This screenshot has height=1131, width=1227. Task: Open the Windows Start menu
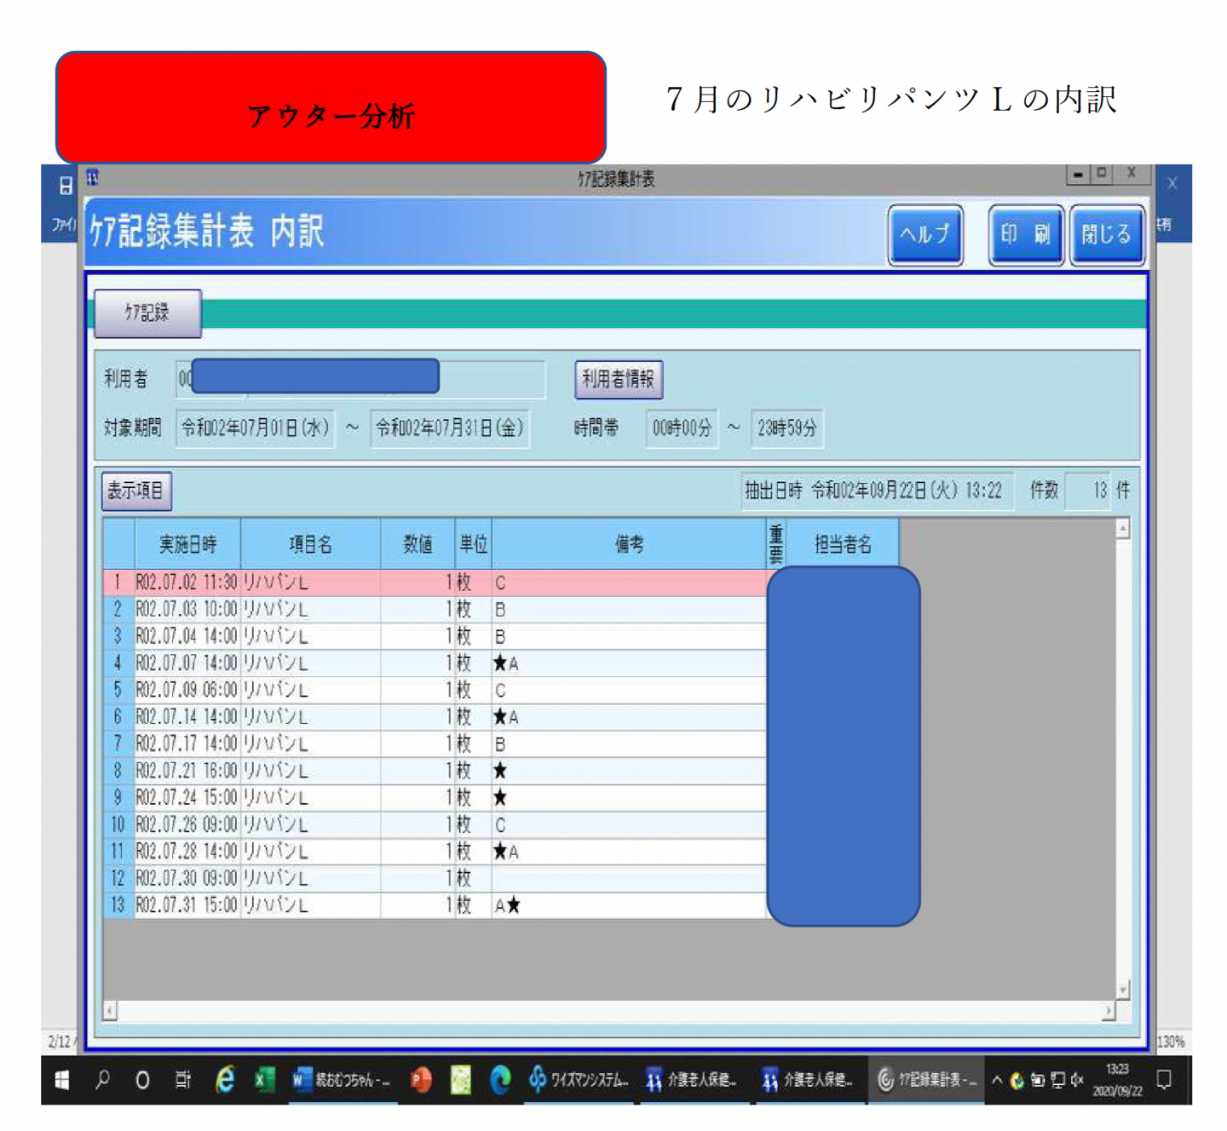(62, 1080)
